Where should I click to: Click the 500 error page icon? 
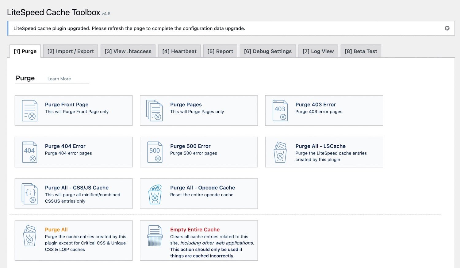click(155, 152)
